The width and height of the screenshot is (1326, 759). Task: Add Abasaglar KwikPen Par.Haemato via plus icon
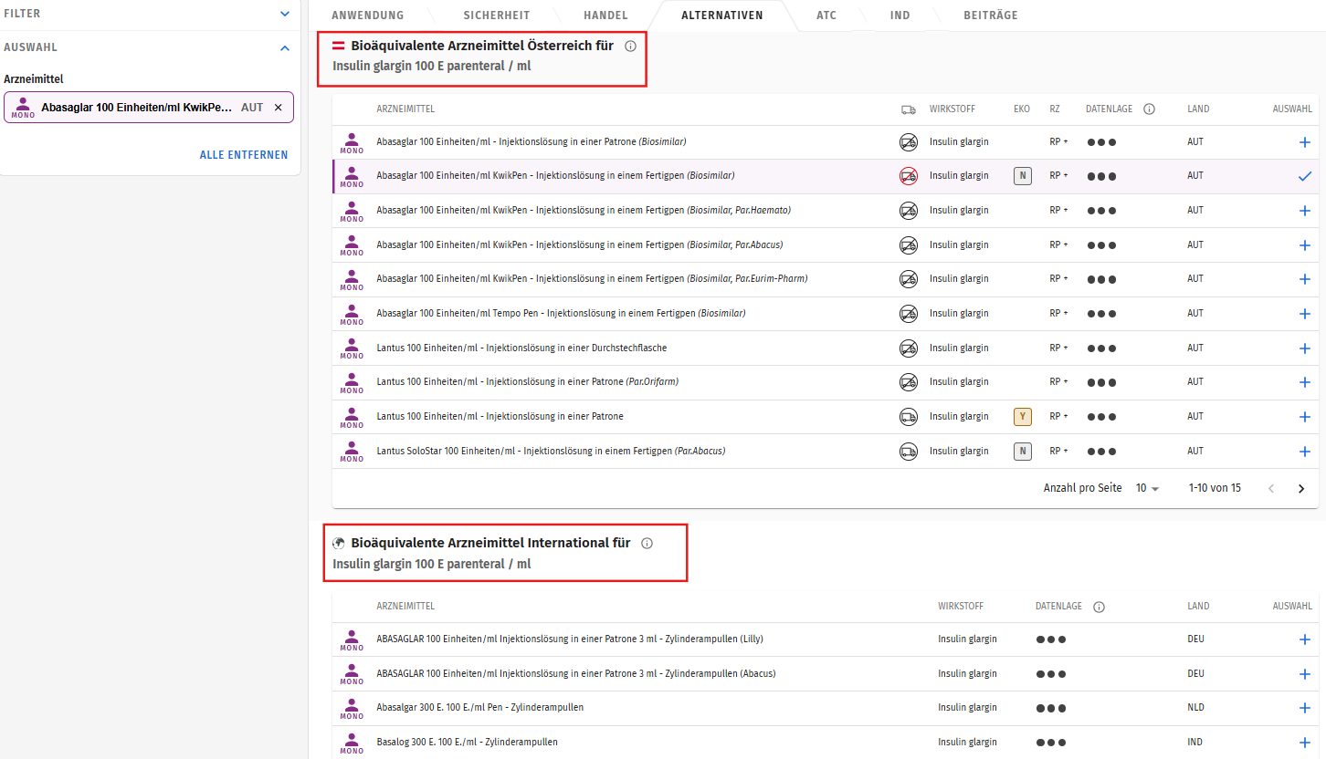pos(1304,211)
